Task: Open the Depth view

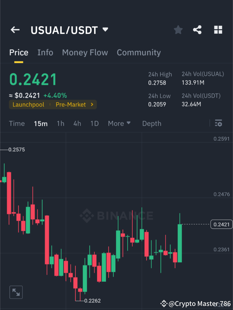Action: tap(152, 123)
